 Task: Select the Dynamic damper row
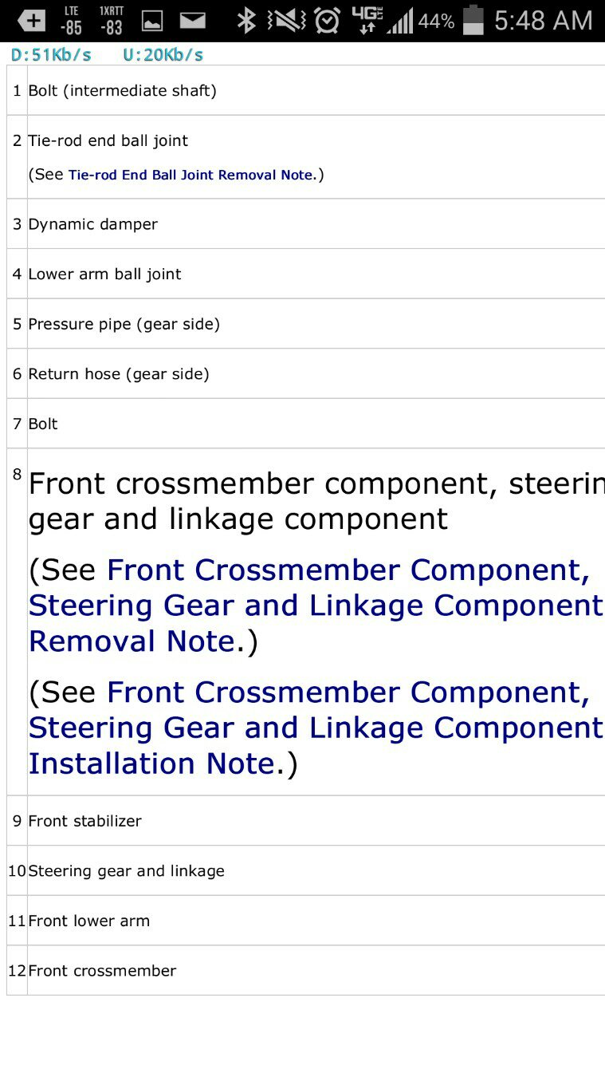pos(305,224)
